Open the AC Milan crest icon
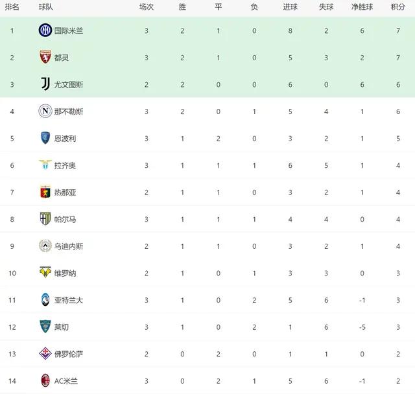The image size is (415, 394). coord(45,380)
